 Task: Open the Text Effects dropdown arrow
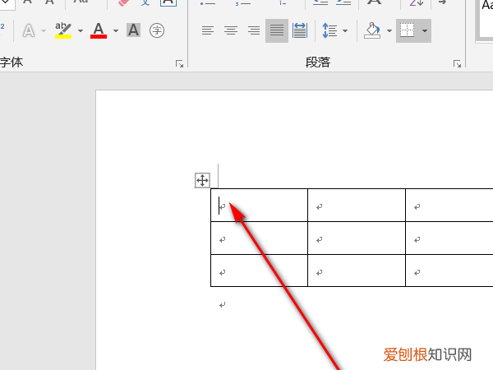tap(44, 31)
